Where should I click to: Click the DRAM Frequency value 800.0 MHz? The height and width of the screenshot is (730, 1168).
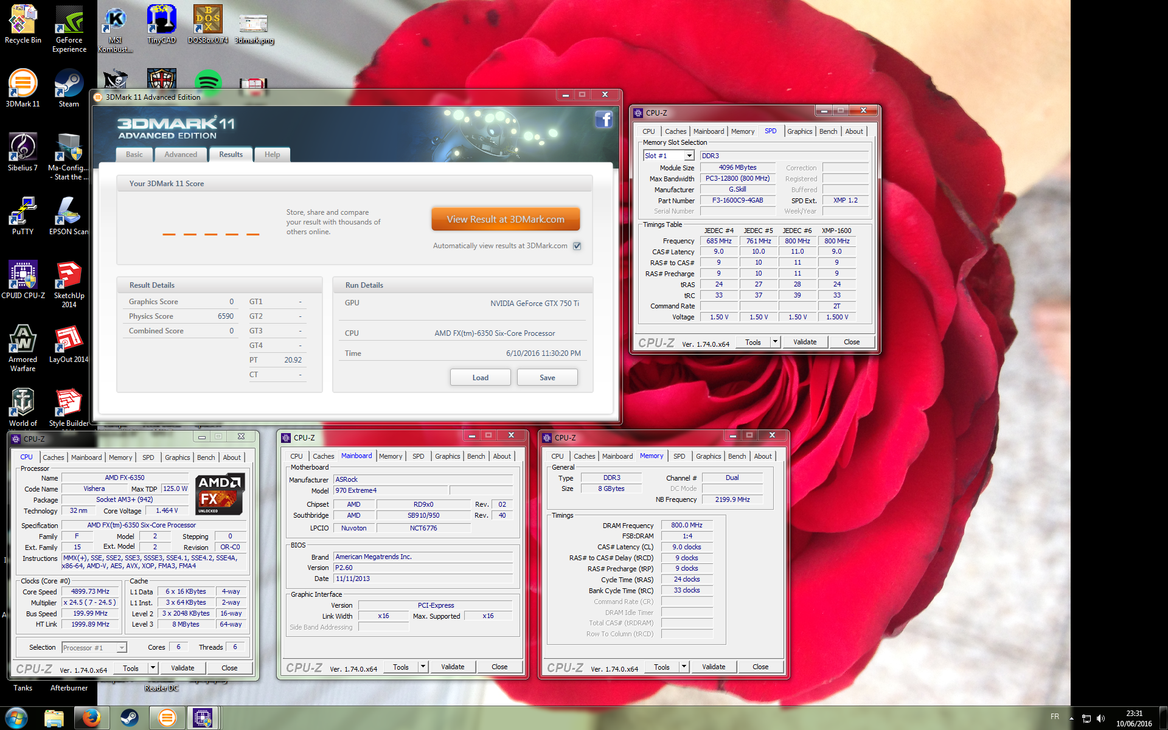686,525
